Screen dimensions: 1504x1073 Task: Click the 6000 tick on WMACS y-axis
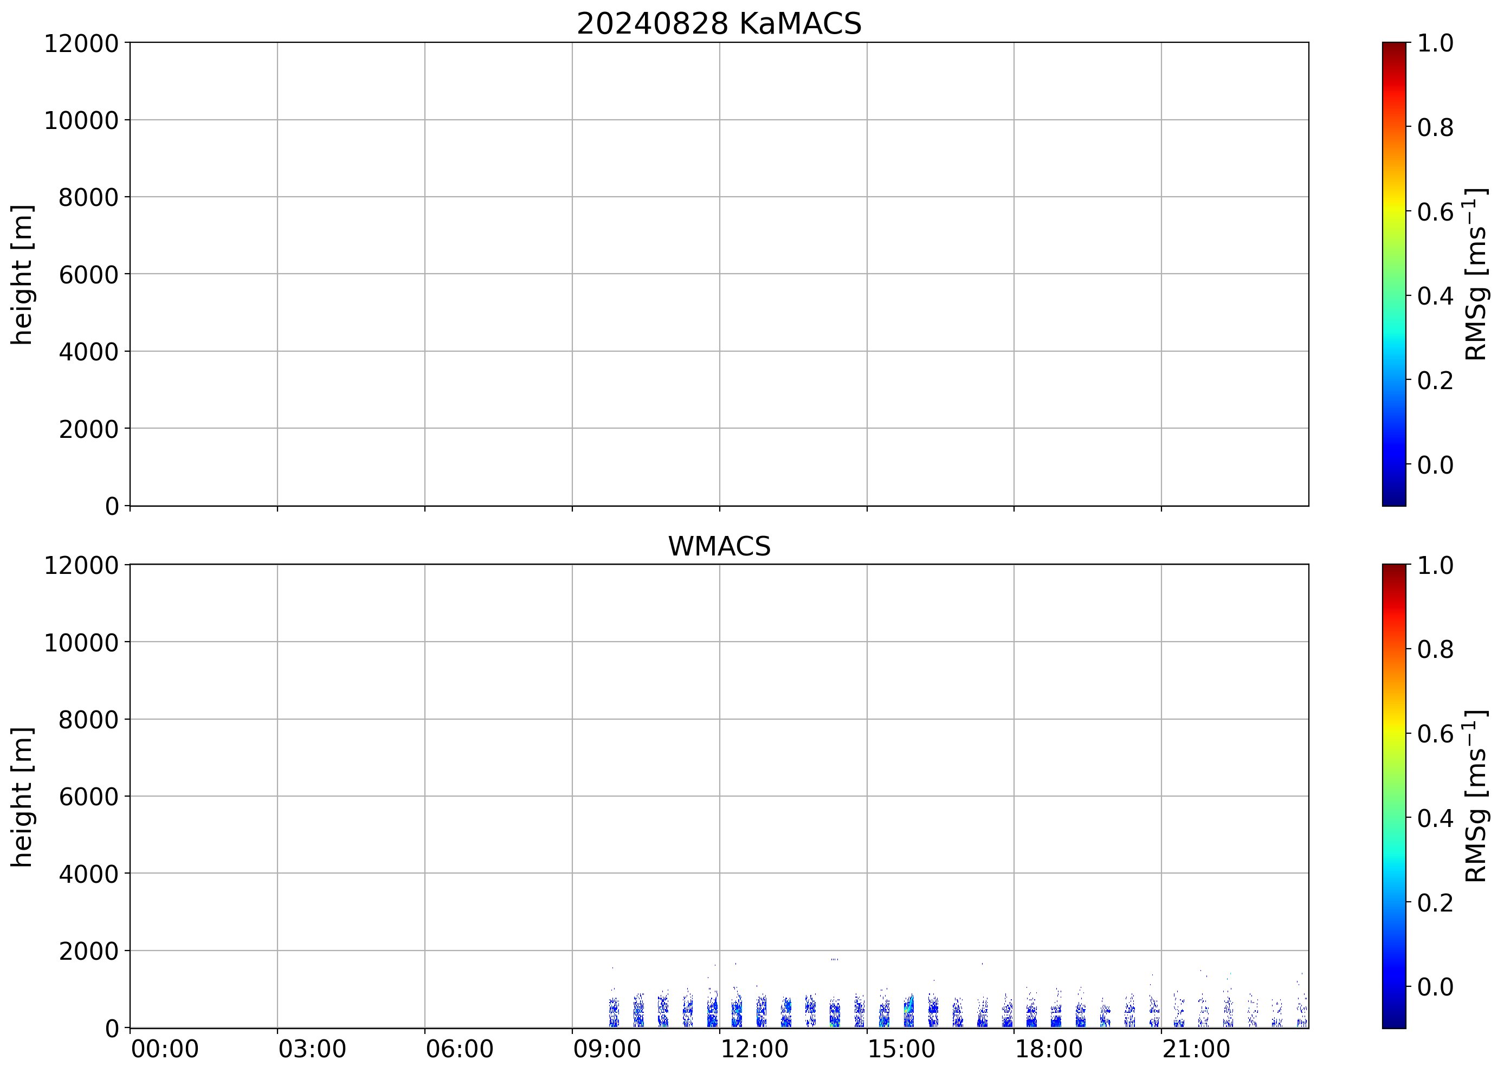coord(88,797)
